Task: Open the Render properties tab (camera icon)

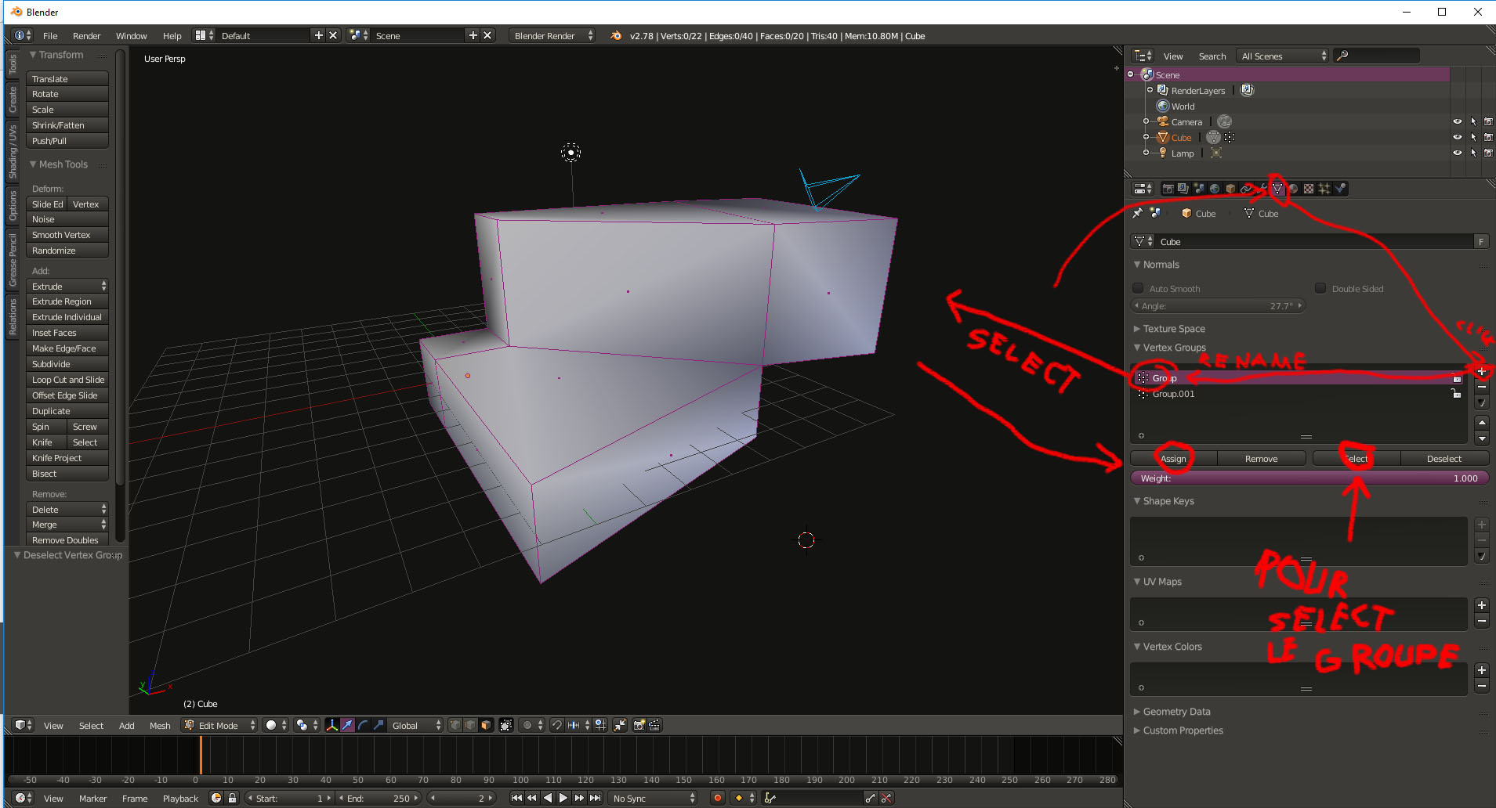Action: (x=1168, y=189)
